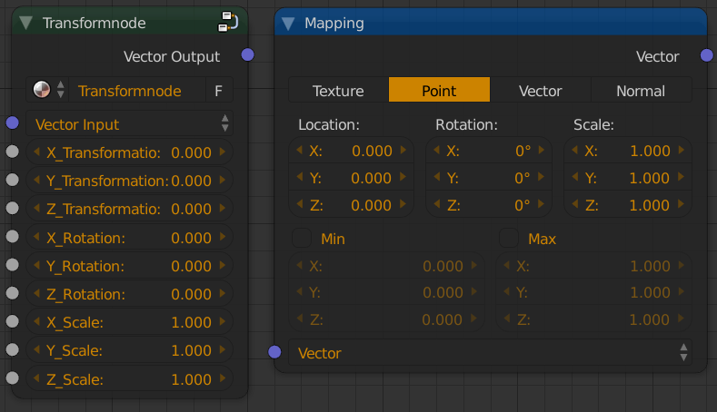Click Vector Output socket on Transformnode
The width and height of the screenshot is (717, 412).
pos(248,54)
